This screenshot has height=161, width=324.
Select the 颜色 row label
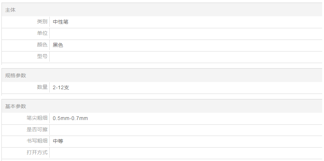42,45
